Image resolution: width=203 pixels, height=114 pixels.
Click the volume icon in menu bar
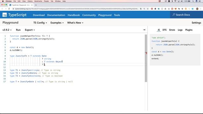182,1
